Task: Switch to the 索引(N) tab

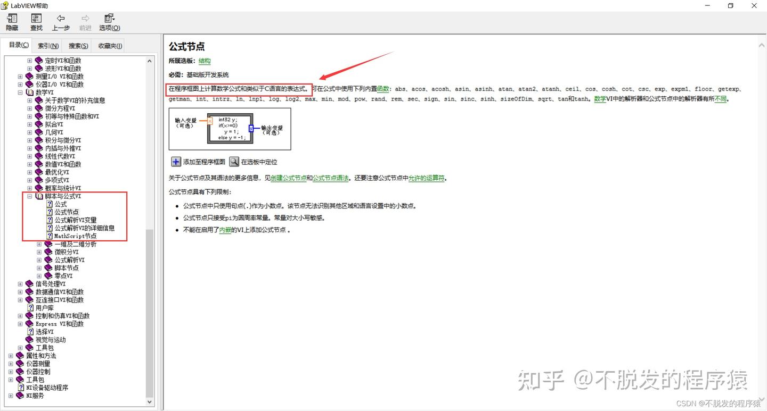Action: point(47,45)
